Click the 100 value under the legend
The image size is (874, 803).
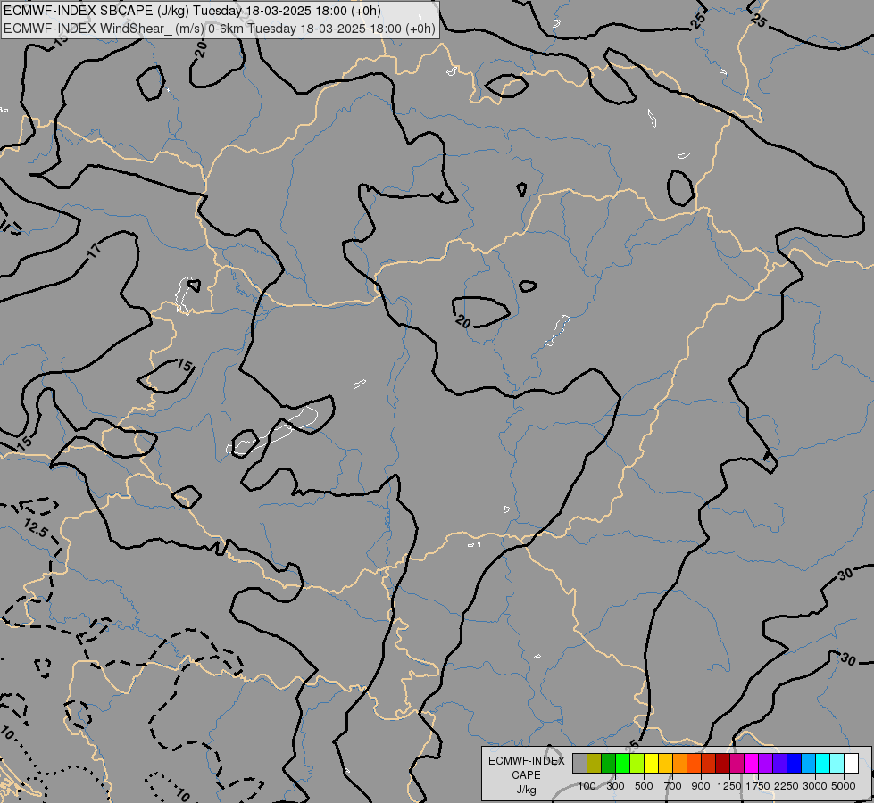coord(587,786)
